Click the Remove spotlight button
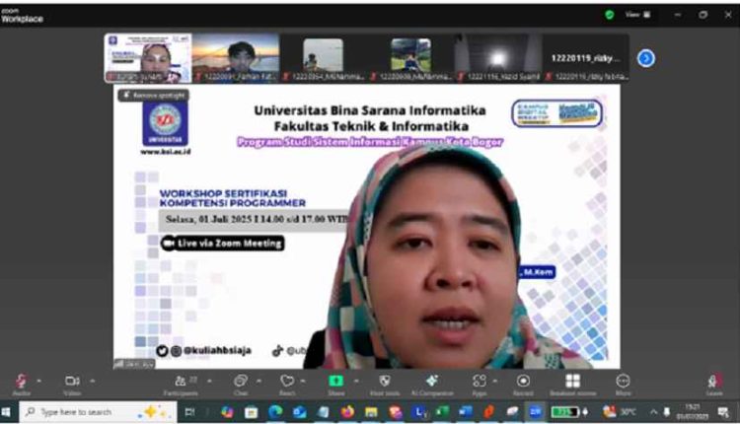This screenshot has width=740, height=424. 153,96
